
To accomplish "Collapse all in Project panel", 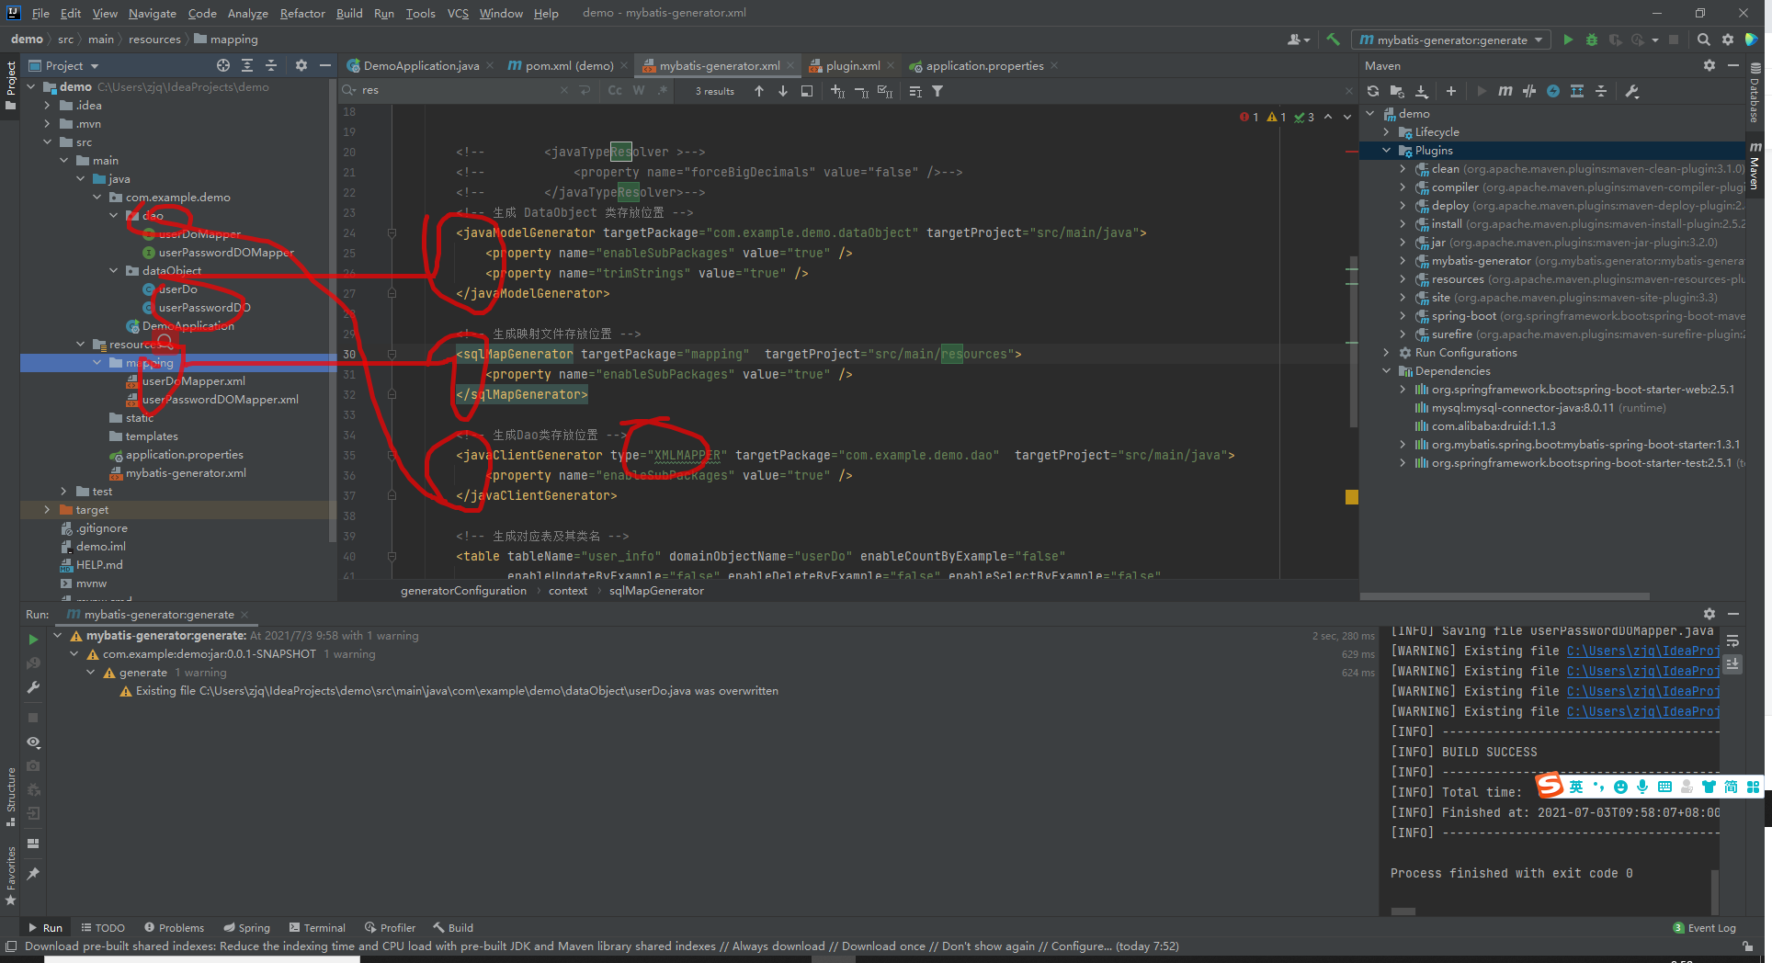I will point(271,65).
